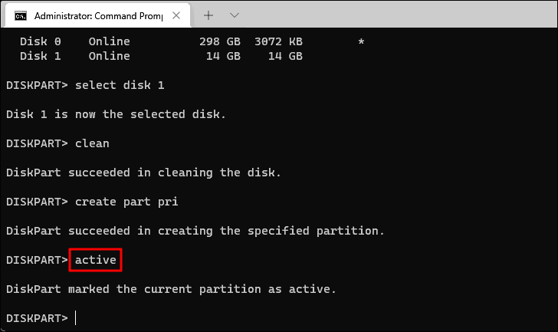Click the 298 GB size value
This screenshot has width=558, height=332.
pos(219,41)
